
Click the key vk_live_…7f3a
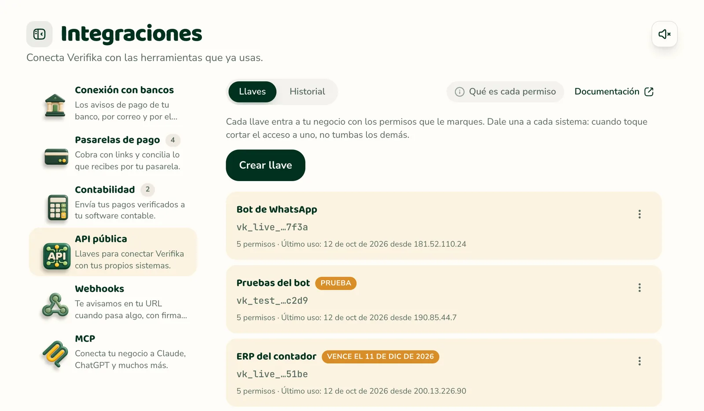272,227
